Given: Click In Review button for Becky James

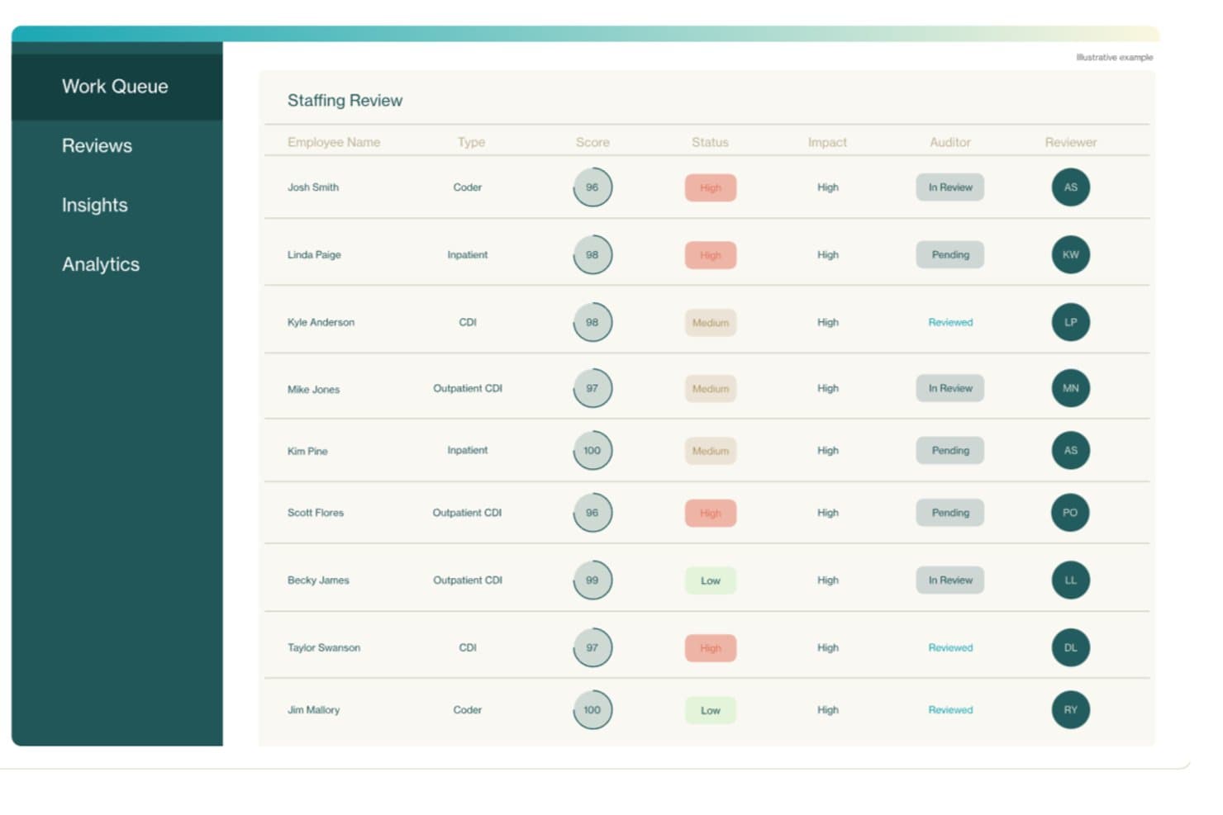Looking at the screenshot, I should coord(950,580).
